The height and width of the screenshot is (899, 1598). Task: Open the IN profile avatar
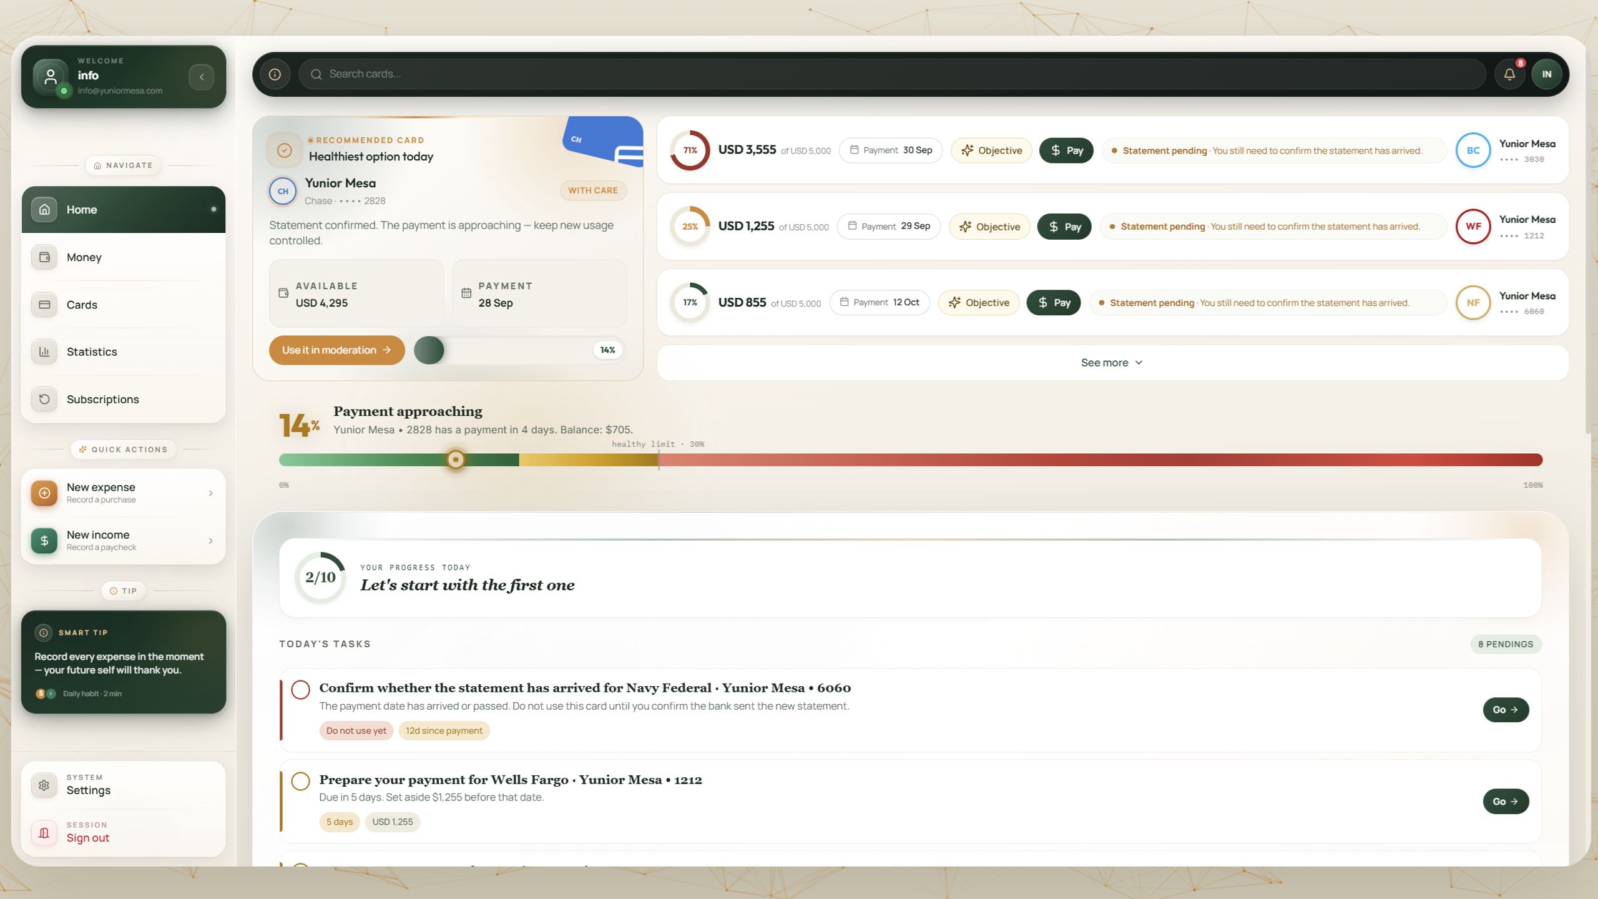click(1546, 74)
